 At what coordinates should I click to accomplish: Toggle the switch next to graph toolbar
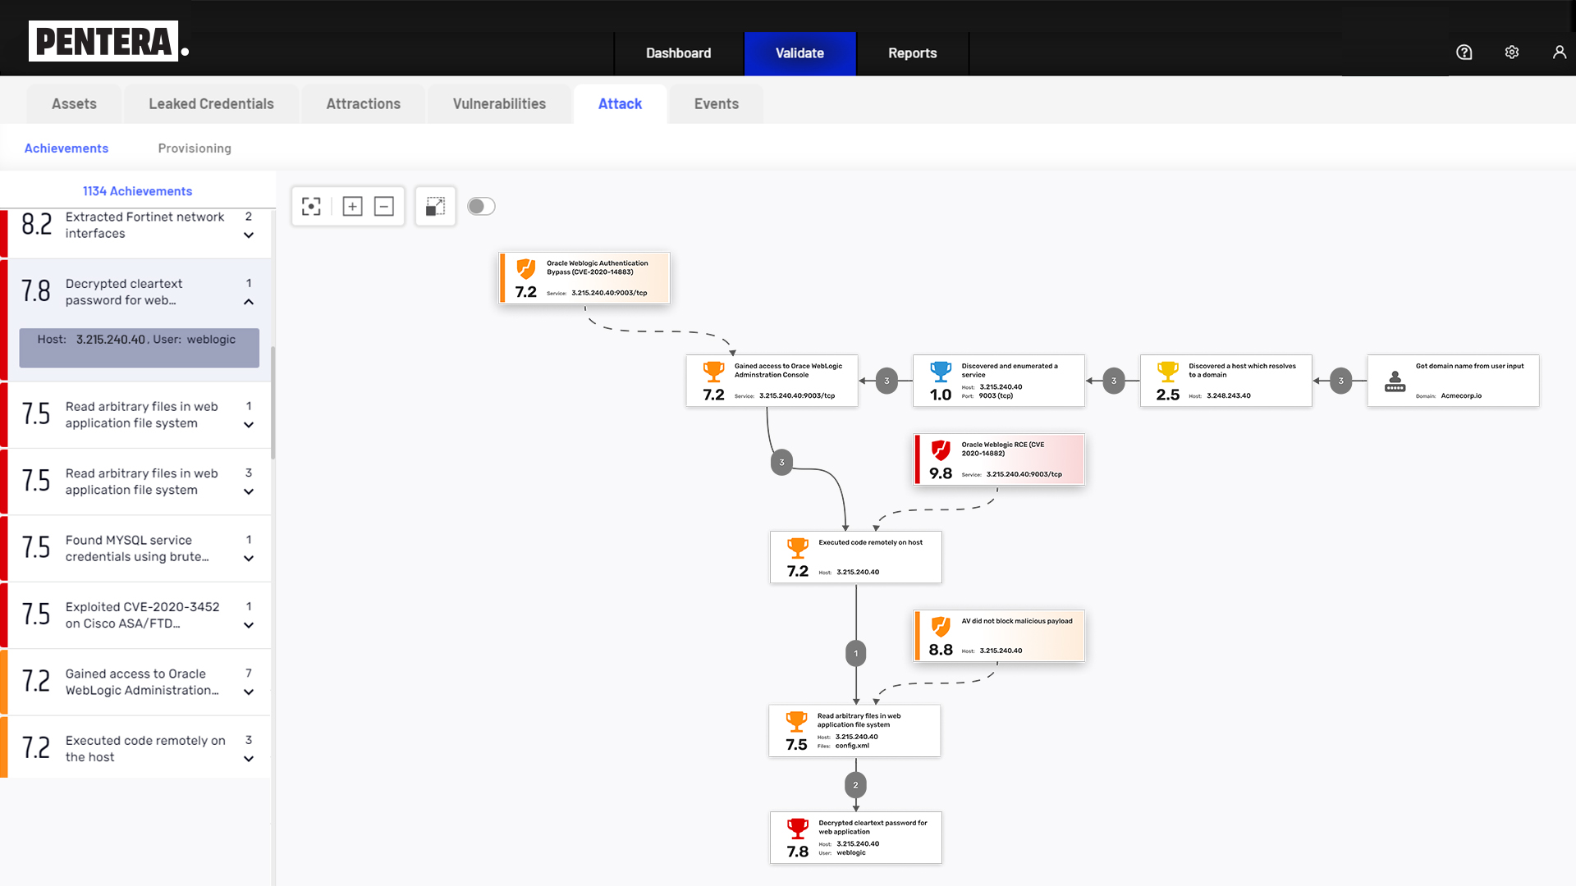(481, 207)
